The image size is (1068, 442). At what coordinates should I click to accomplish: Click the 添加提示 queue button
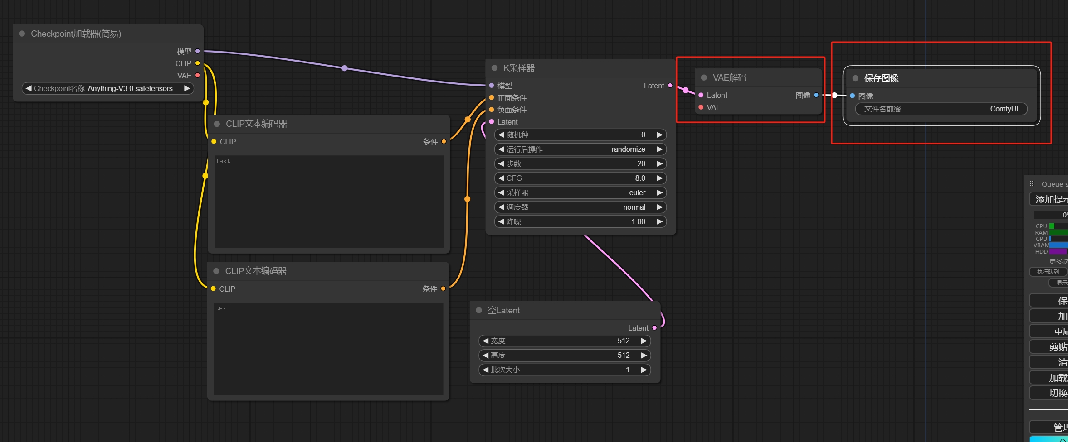pos(1049,199)
